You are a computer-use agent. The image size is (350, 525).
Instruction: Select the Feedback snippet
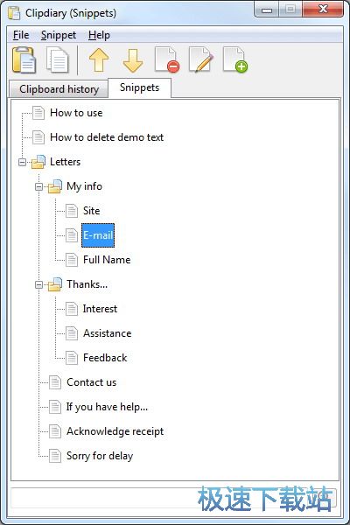[105, 358]
